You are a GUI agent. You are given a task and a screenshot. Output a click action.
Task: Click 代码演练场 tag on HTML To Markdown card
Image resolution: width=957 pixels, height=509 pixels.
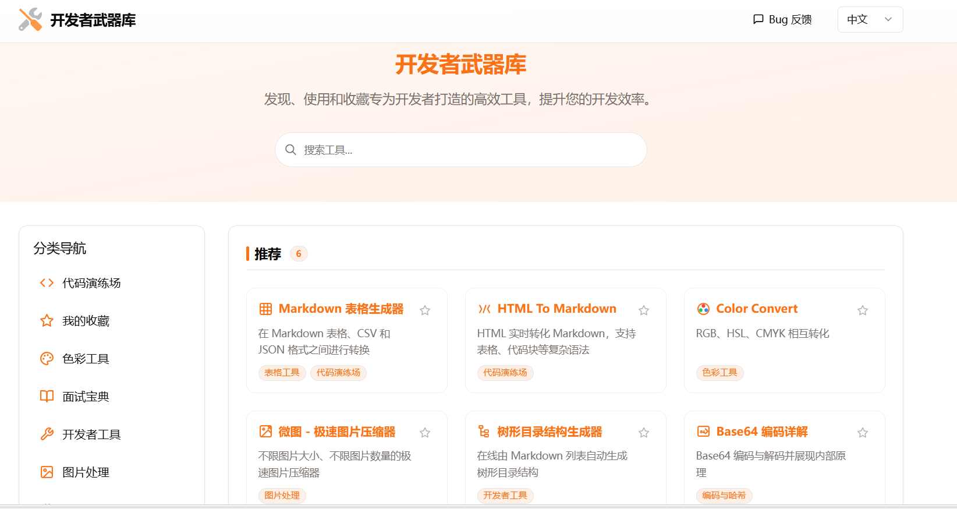(x=505, y=373)
